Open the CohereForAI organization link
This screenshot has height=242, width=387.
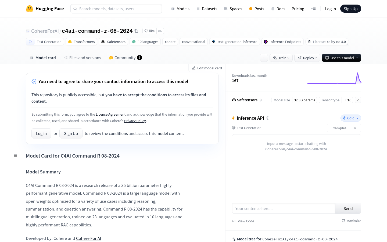point(45,31)
